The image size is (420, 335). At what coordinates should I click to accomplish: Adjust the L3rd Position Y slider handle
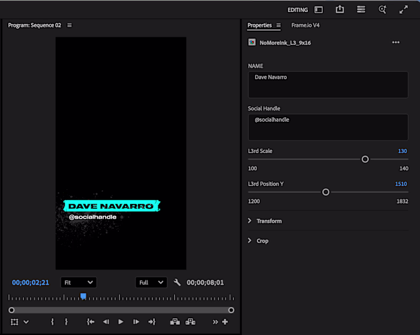click(x=326, y=192)
